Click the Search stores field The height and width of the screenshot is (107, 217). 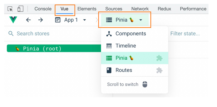33,34
